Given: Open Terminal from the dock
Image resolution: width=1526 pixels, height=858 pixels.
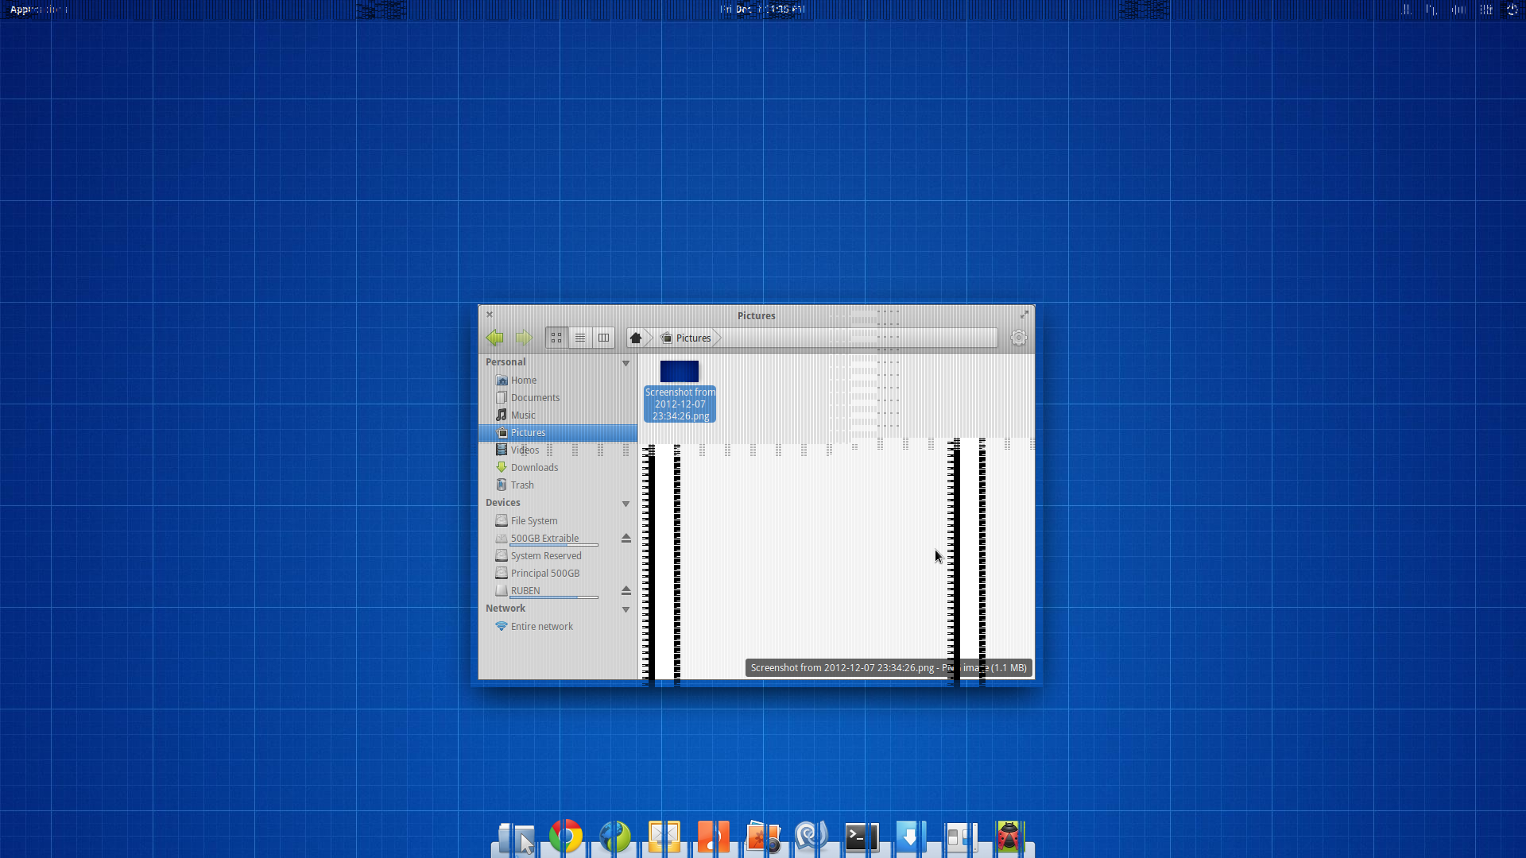Looking at the screenshot, I should [861, 836].
